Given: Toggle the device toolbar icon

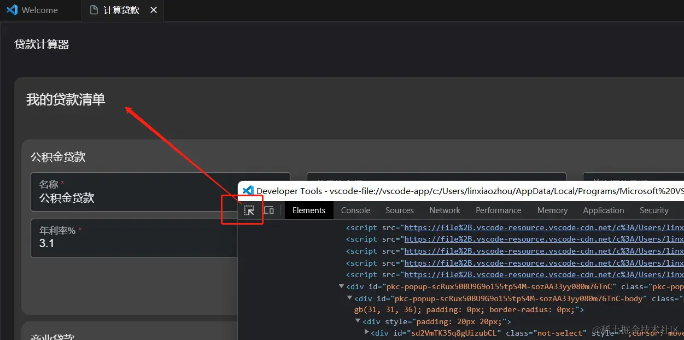Looking at the screenshot, I should click(268, 210).
